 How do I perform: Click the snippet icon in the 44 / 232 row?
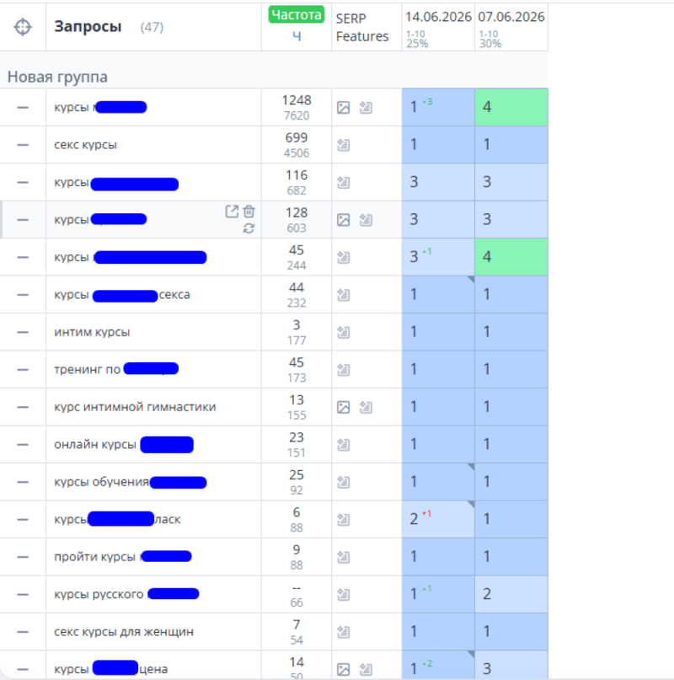(344, 295)
